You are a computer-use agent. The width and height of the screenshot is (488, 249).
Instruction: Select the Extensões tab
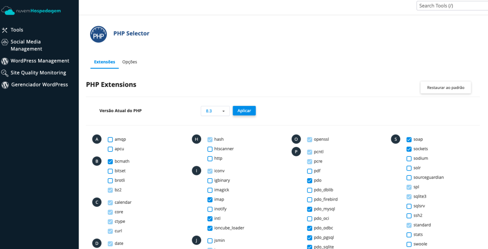pos(104,62)
